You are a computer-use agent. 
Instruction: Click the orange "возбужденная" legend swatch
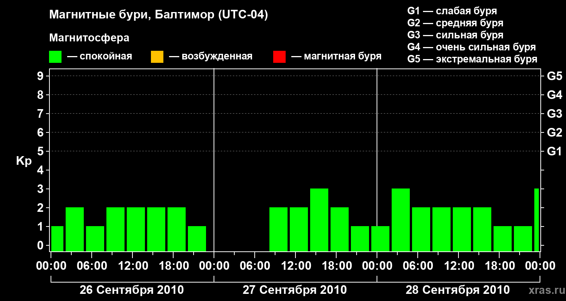[157, 57]
